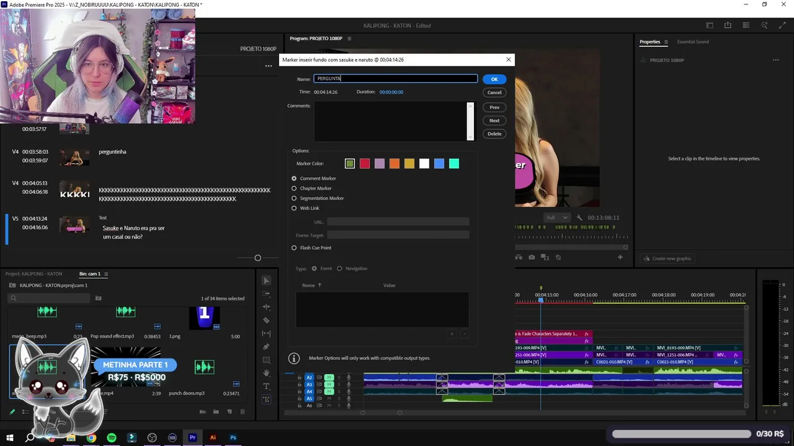Click Create new graphic button
Image resolution: width=794 pixels, height=446 pixels.
[667, 258]
